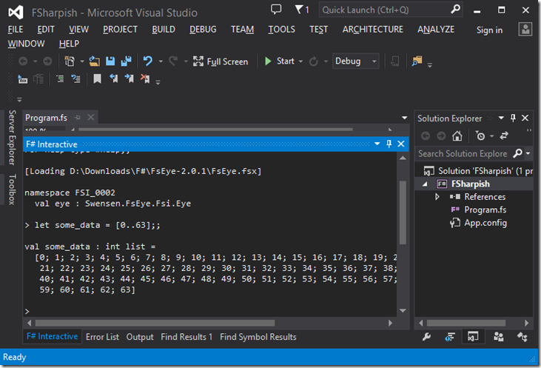Switch to the Error List tab
This screenshot has width=541, height=368.
pyautogui.click(x=102, y=337)
